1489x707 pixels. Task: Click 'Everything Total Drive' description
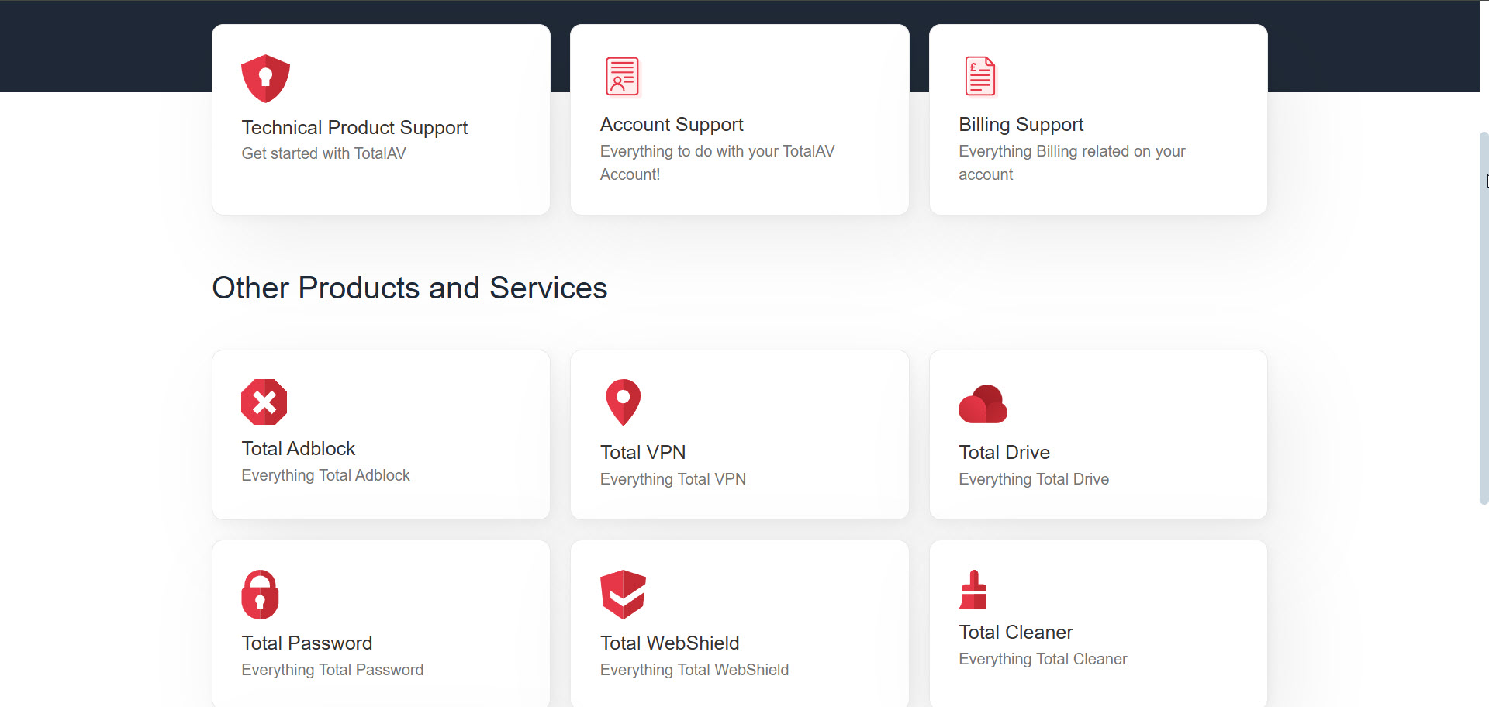point(1034,479)
